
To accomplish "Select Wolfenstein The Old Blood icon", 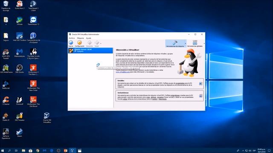I will pos(33,102).
